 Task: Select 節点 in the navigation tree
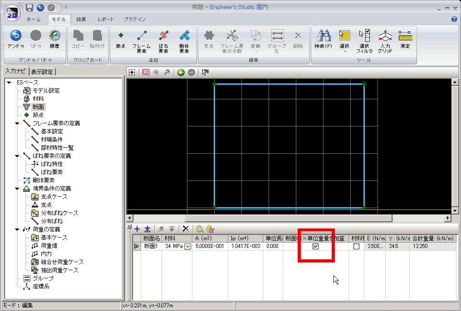click(x=38, y=115)
